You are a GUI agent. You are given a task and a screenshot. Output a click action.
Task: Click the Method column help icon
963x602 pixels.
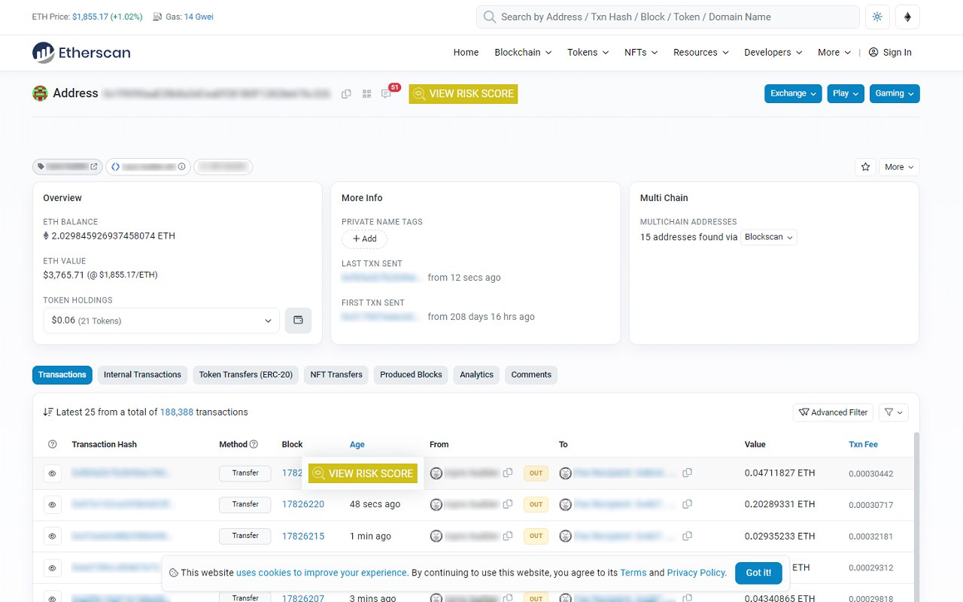click(x=254, y=444)
